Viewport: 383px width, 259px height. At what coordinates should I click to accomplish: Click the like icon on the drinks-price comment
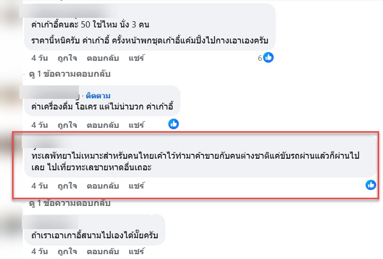pyautogui.click(x=174, y=124)
